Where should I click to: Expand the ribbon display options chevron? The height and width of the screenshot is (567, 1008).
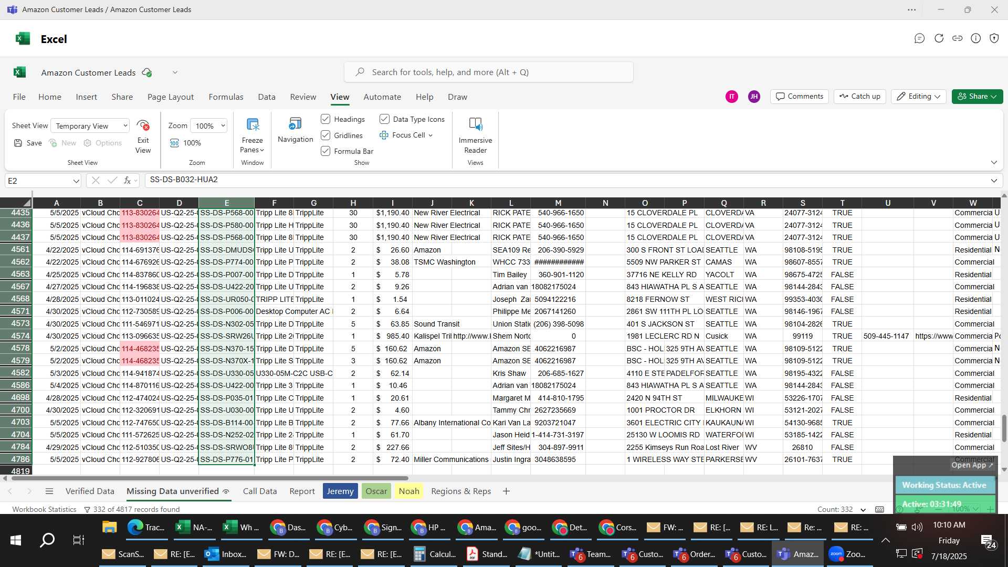[x=994, y=163]
